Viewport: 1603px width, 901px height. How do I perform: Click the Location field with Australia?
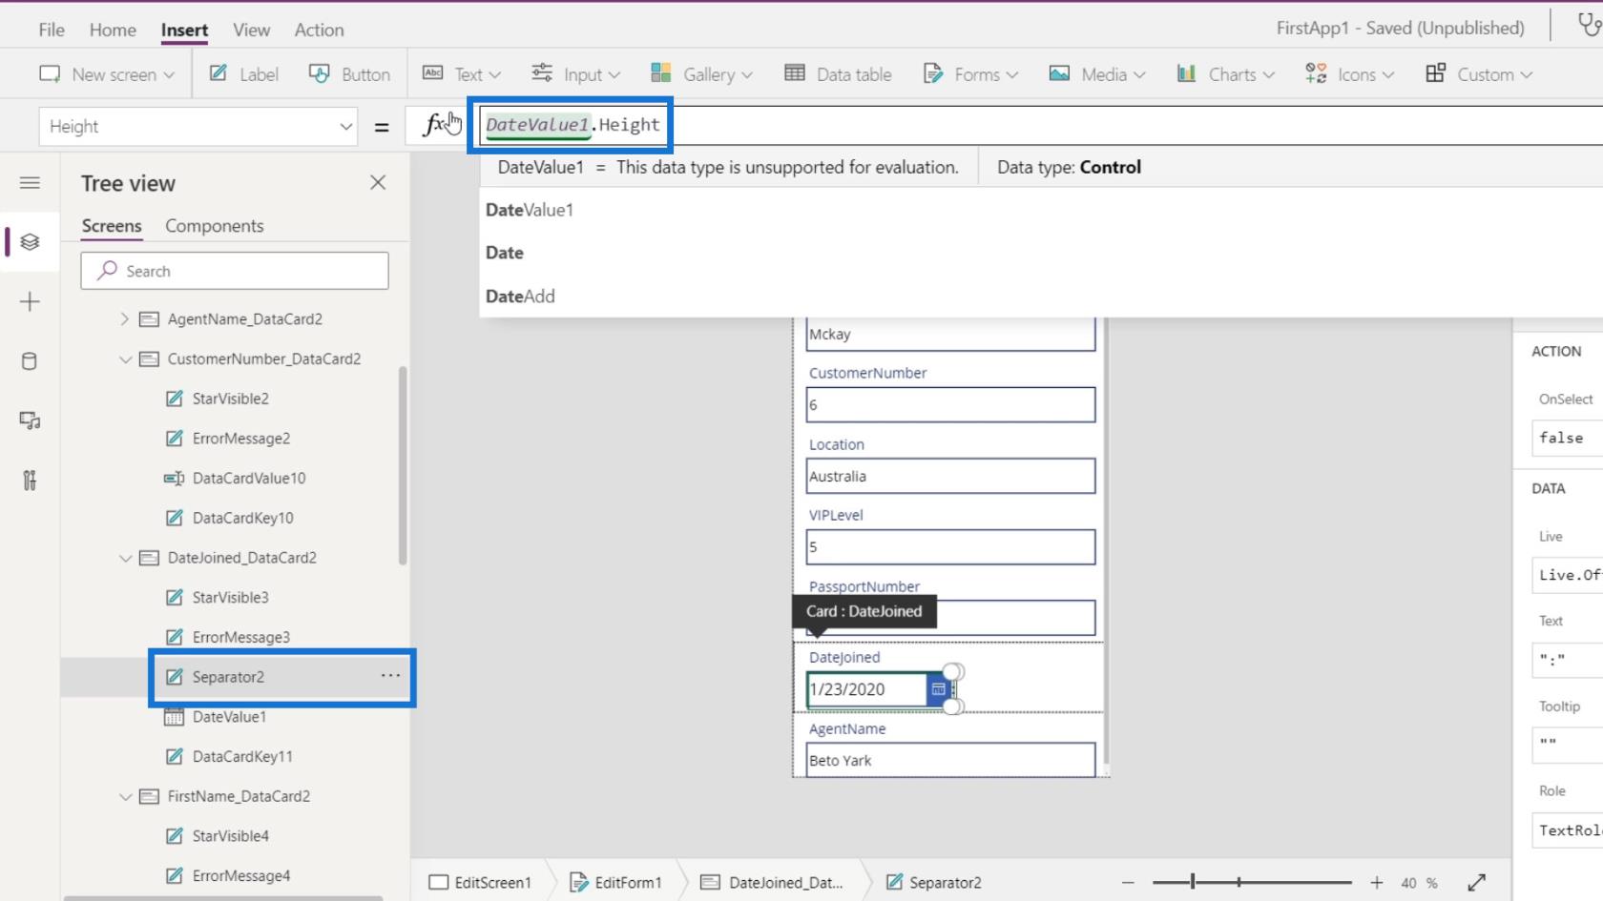(x=950, y=476)
